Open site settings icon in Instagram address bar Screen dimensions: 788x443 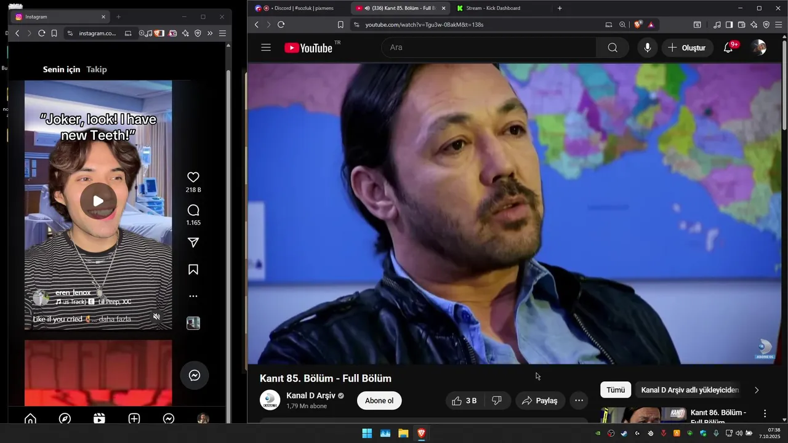(70, 33)
